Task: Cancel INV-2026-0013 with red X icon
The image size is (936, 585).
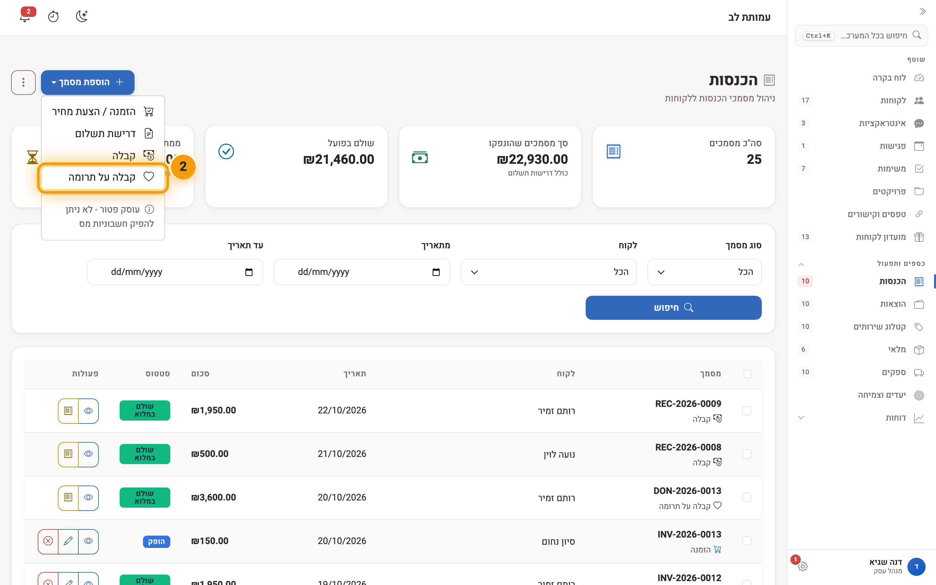Action: coord(48,541)
